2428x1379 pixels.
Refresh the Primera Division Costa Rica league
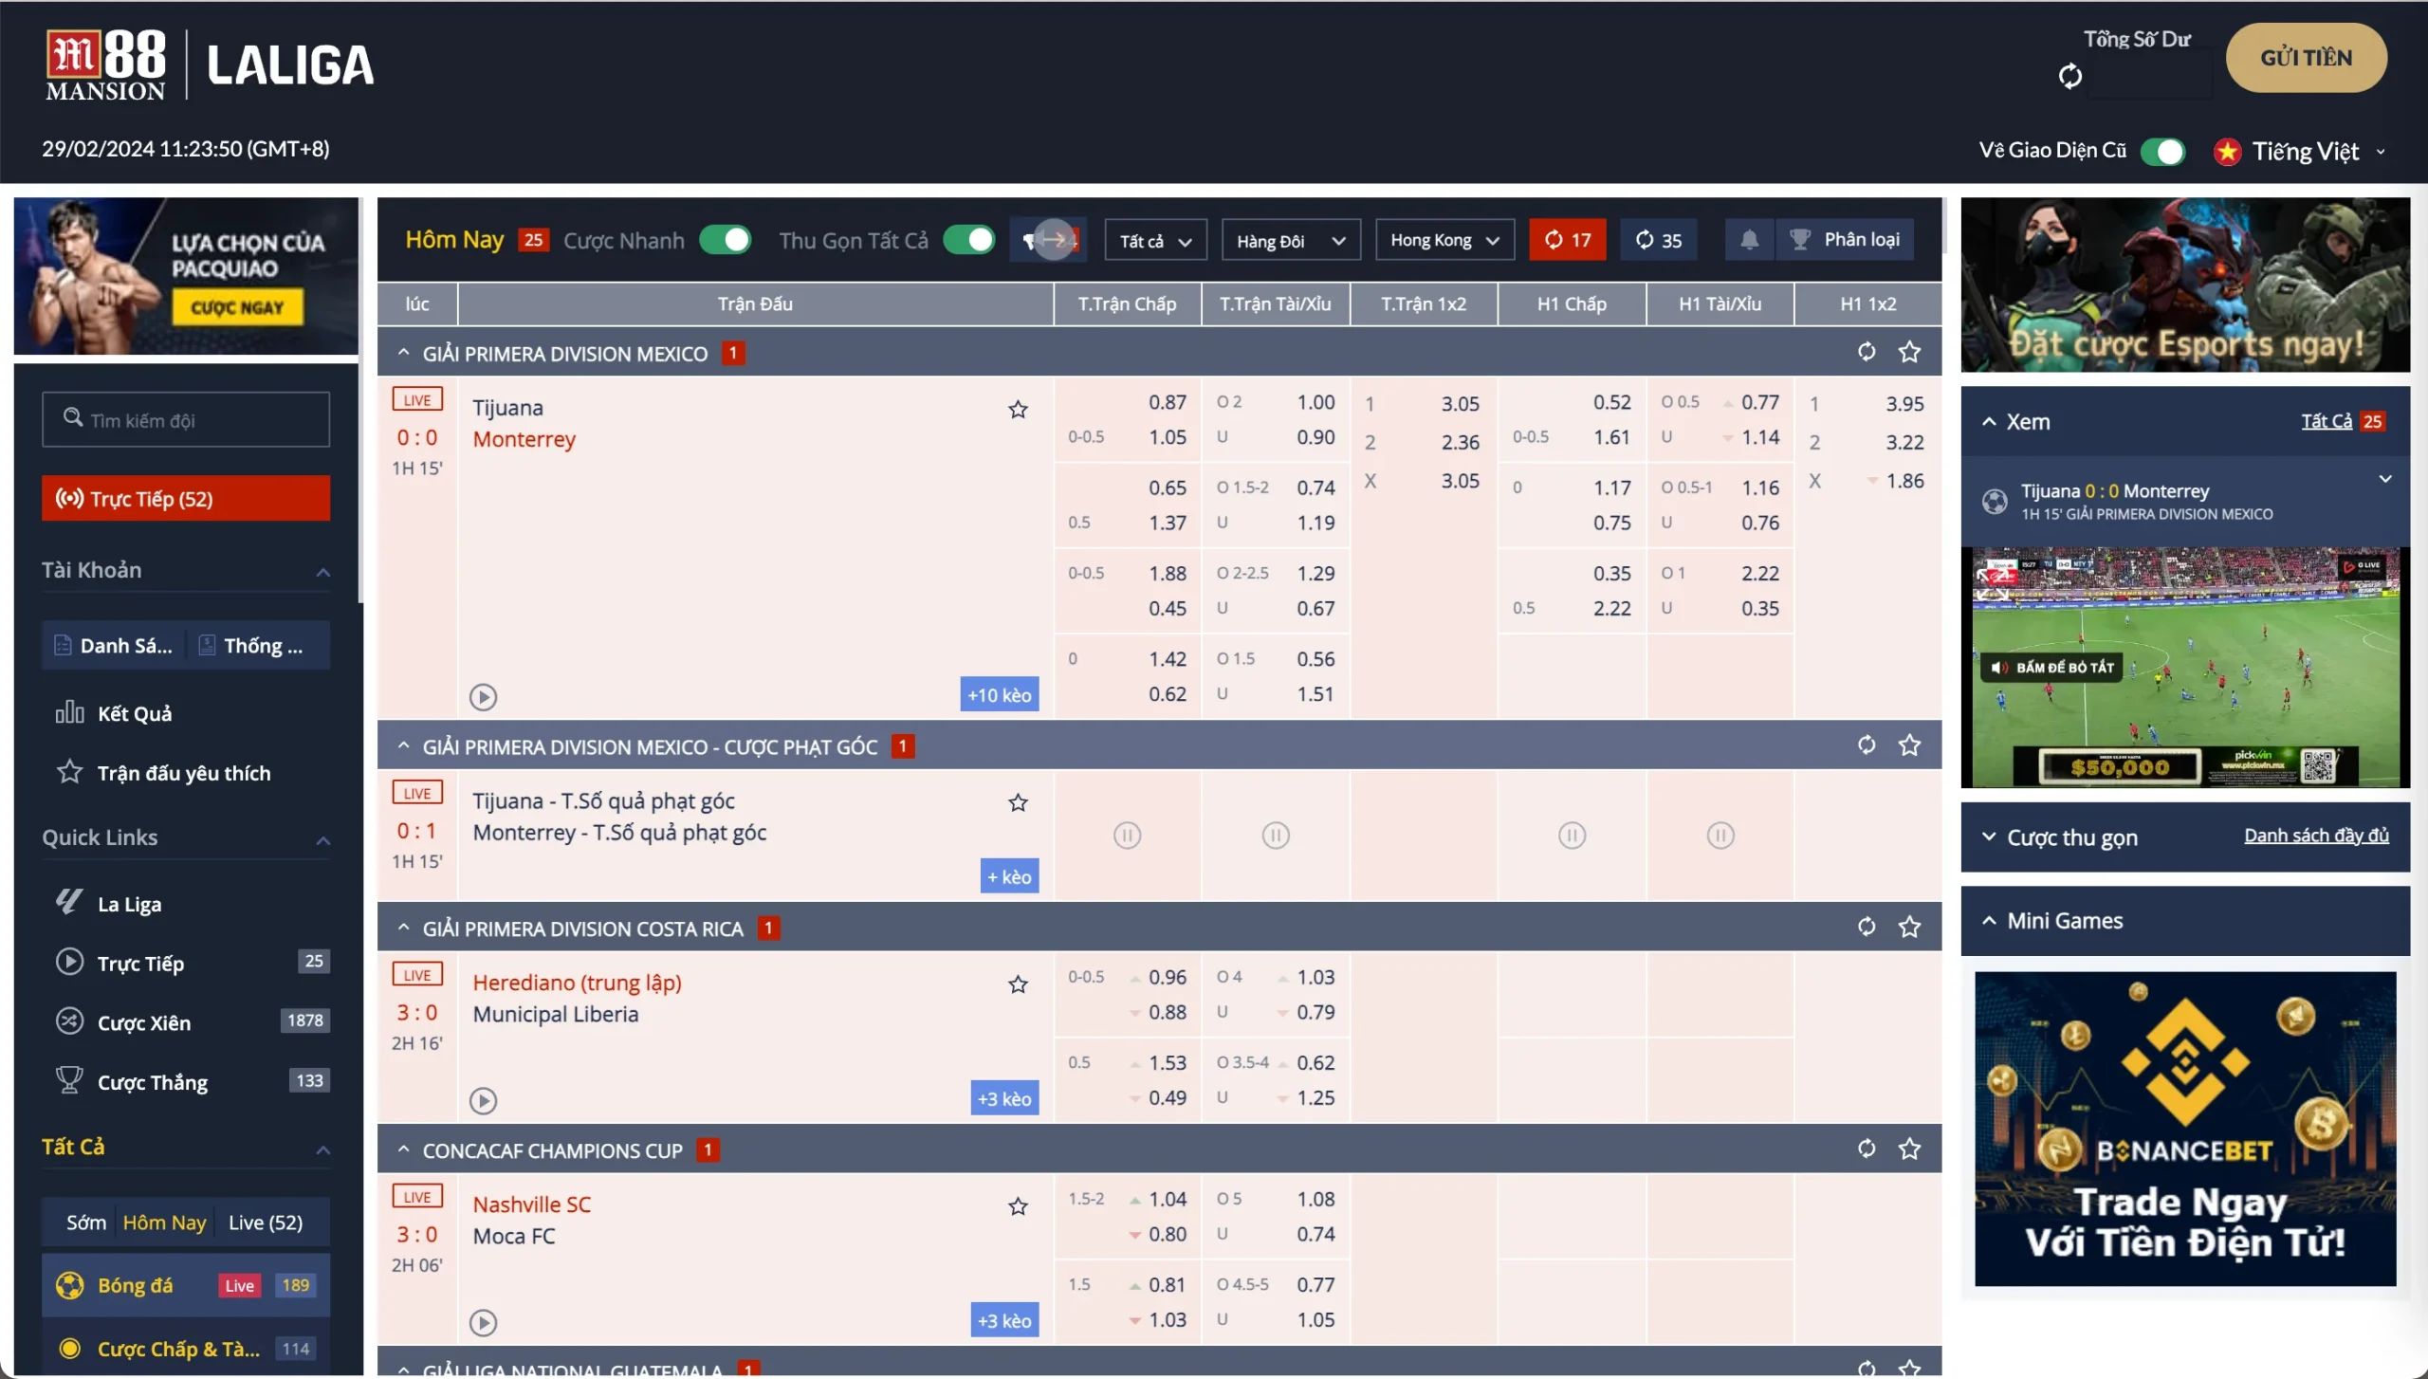click(x=1866, y=928)
